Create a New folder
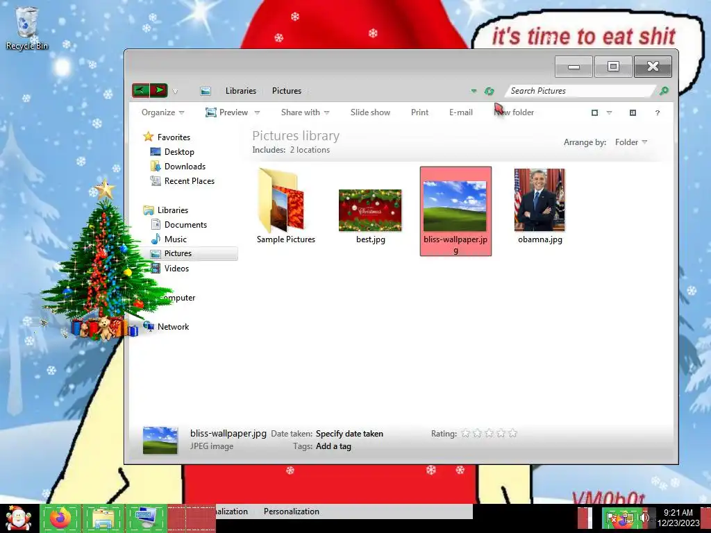Image resolution: width=711 pixels, height=533 pixels. 514,112
